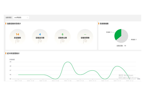Viewport: 145px width, 96px height.
Task: Click the 离线数: 9 pie label
Action: click(x=134, y=39)
